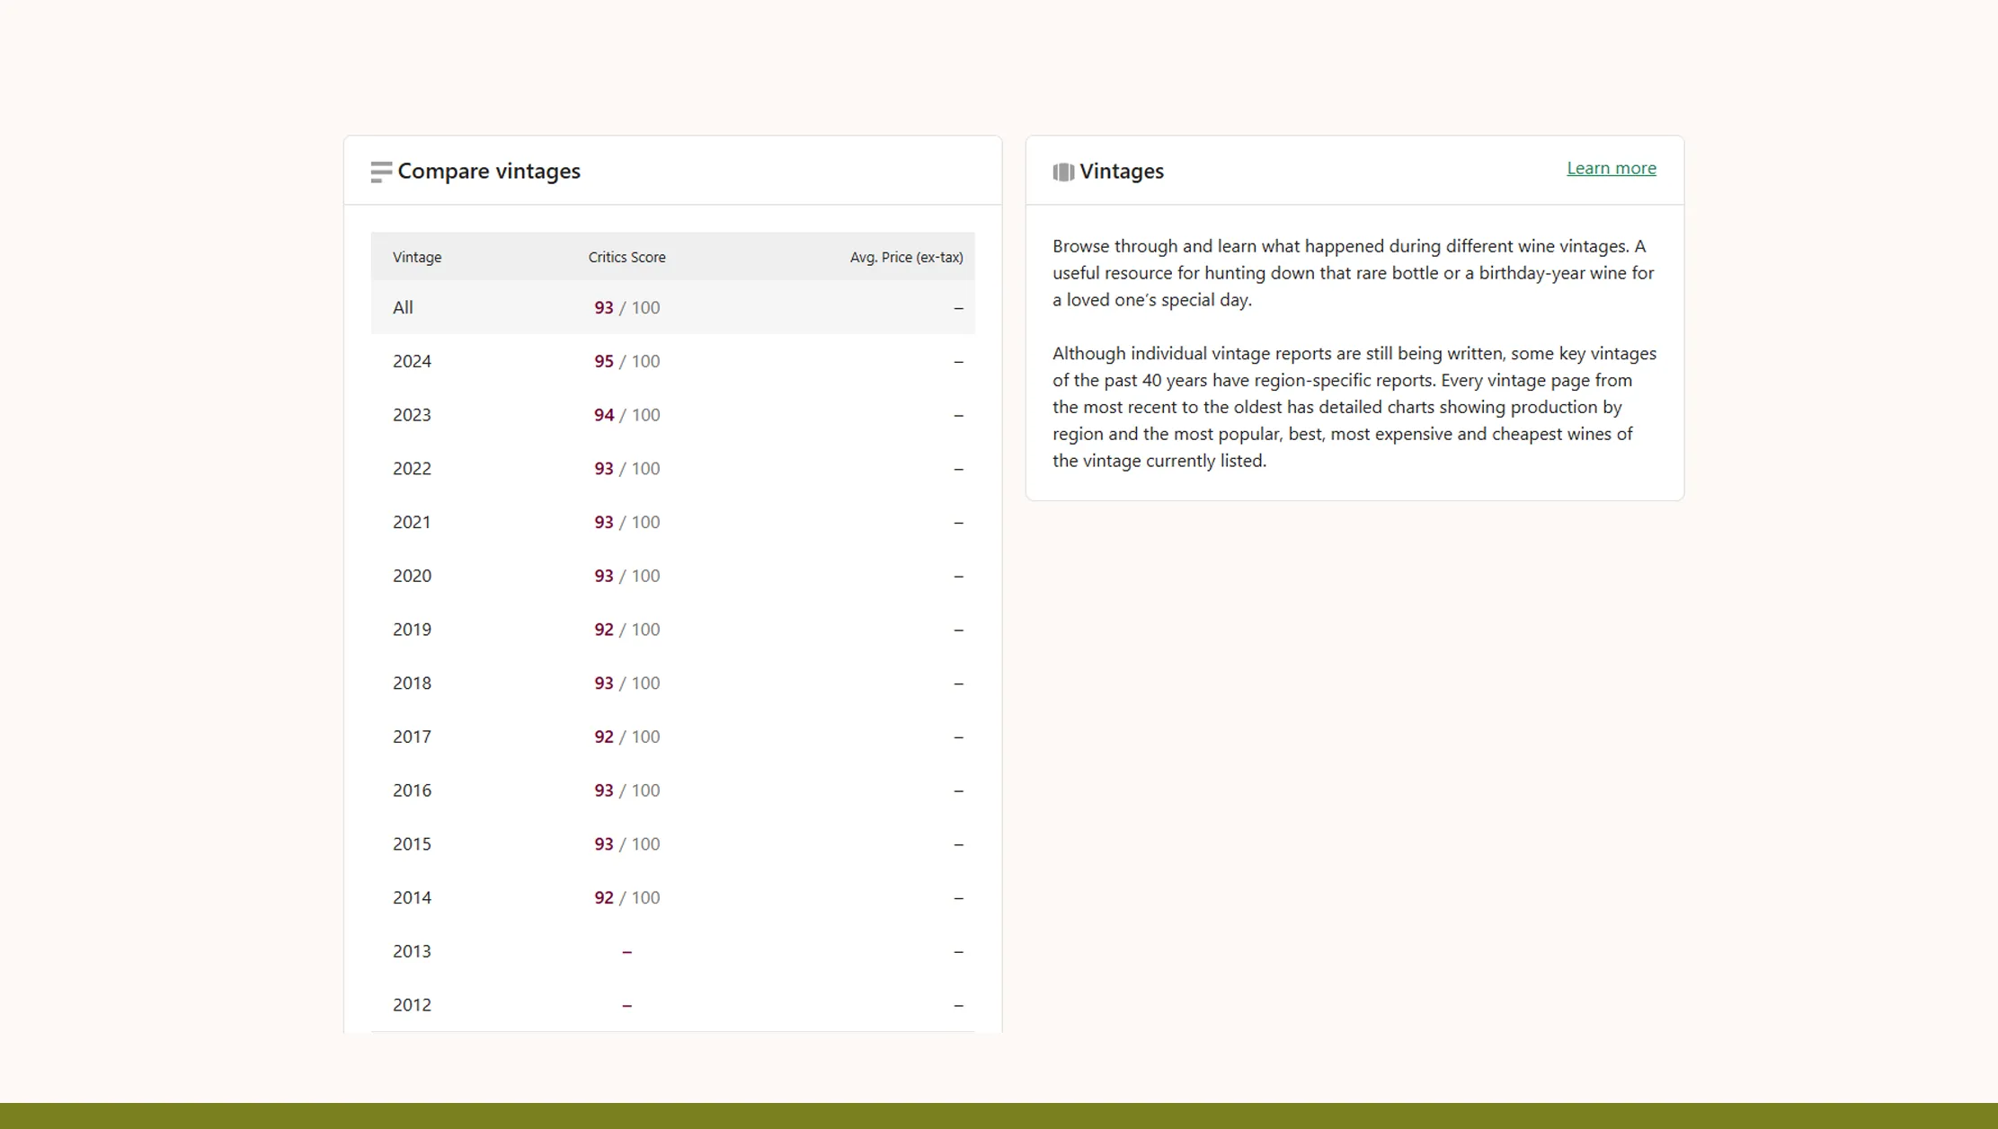Open the 2023 vintage row
1998x1129 pixels.
tap(672, 414)
